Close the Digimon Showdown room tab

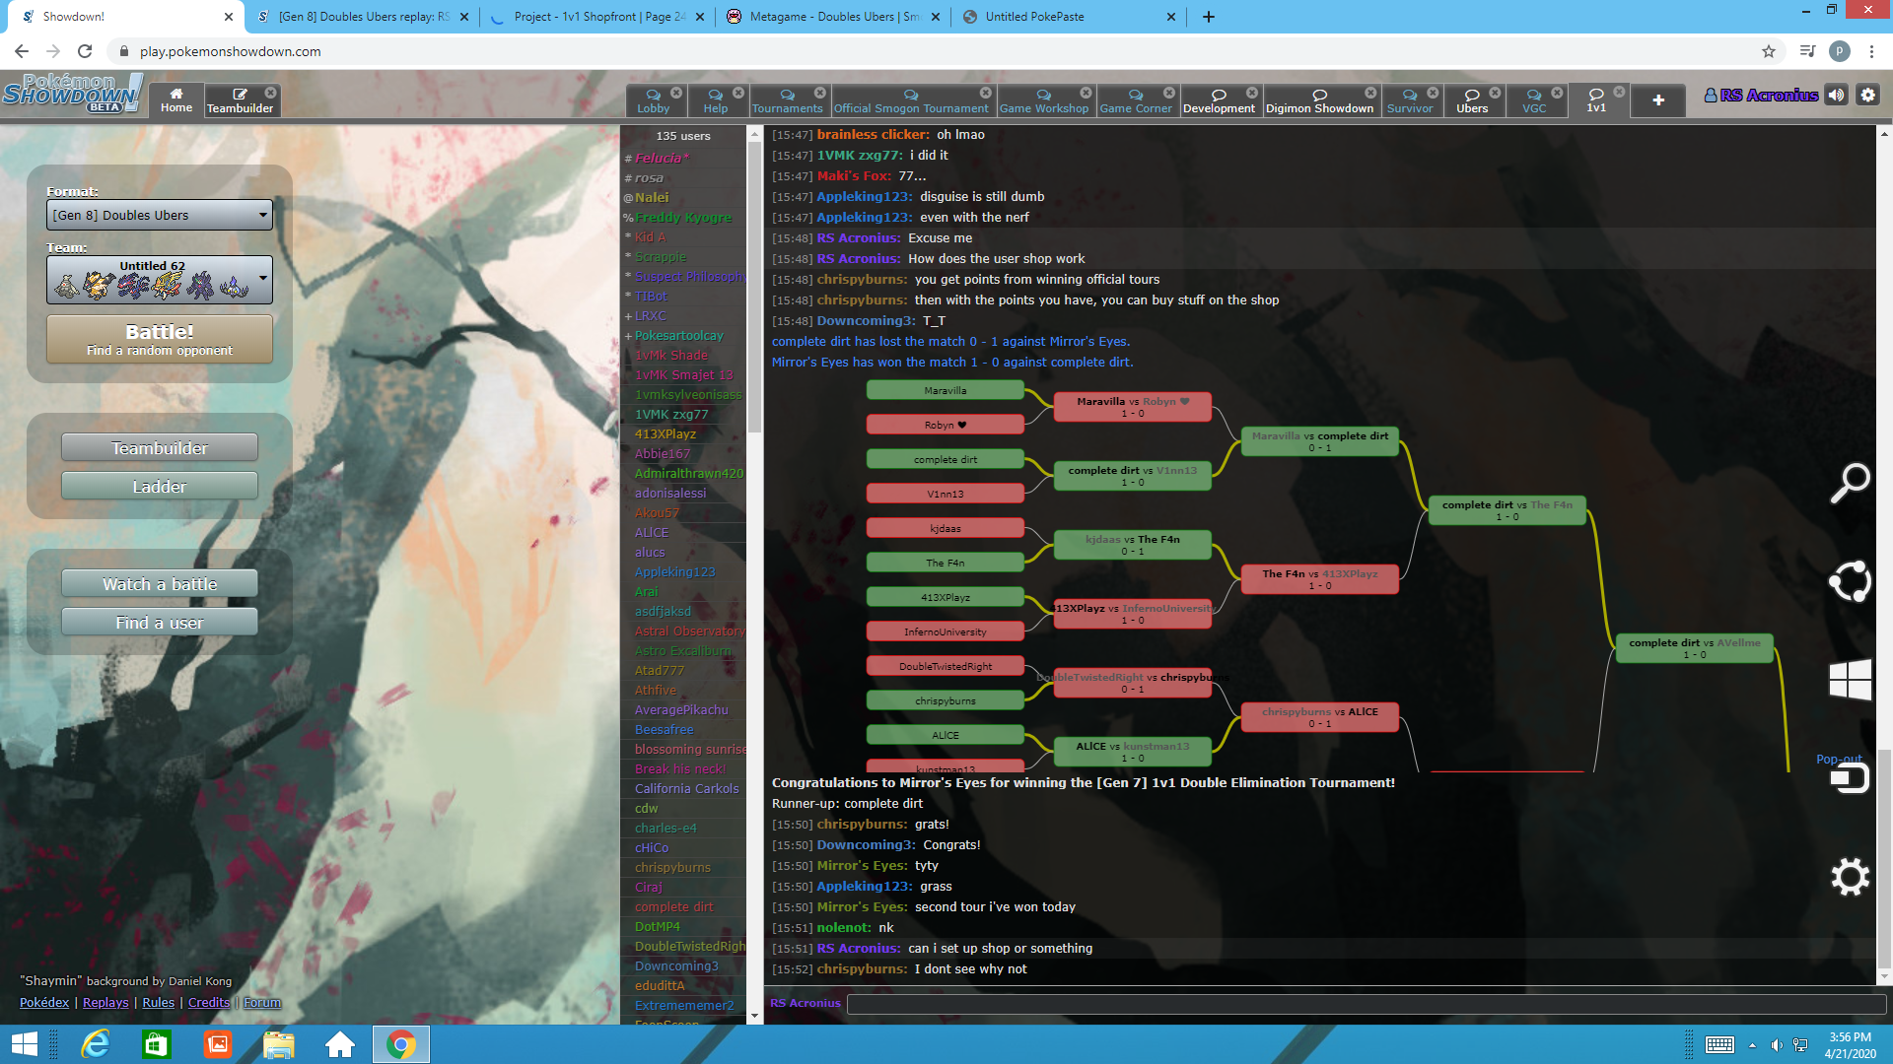[x=1370, y=93]
